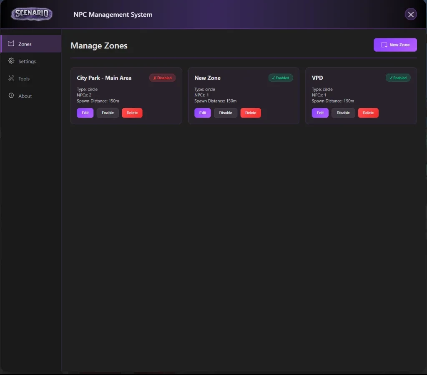Click the Enabled badge on New Zone card
This screenshot has height=375, width=427.
(281, 78)
